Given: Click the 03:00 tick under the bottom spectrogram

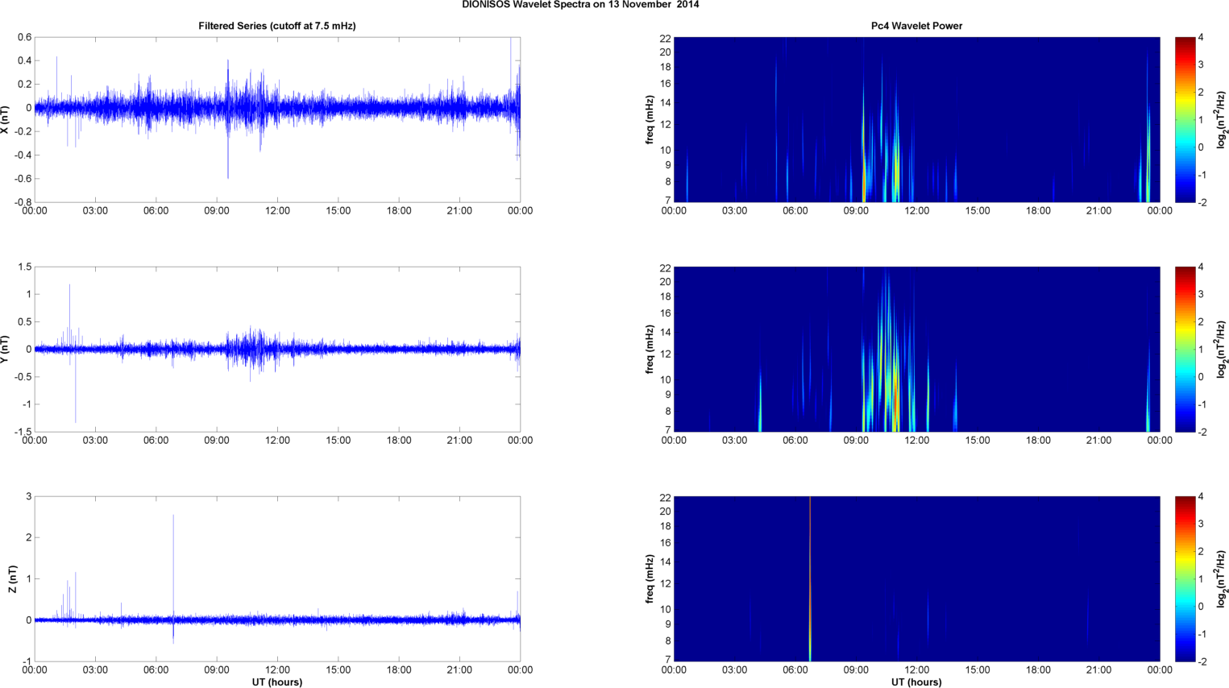Looking at the screenshot, I should [734, 669].
